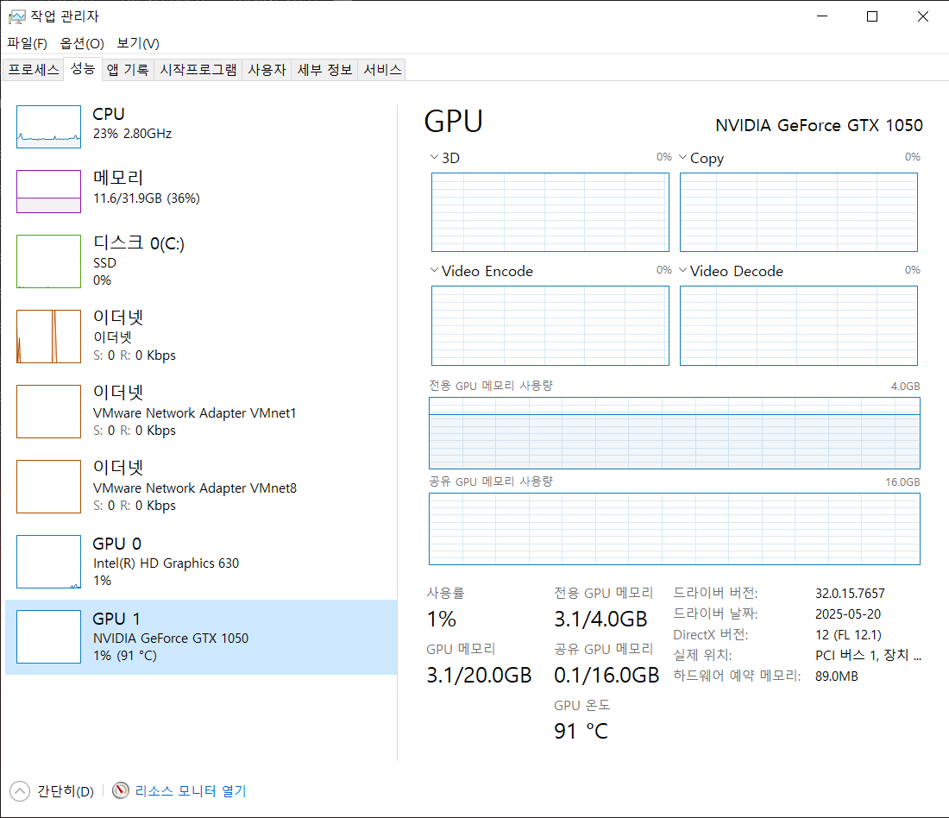Click the Video Encode usage graph
949x818 pixels.
[x=550, y=326]
